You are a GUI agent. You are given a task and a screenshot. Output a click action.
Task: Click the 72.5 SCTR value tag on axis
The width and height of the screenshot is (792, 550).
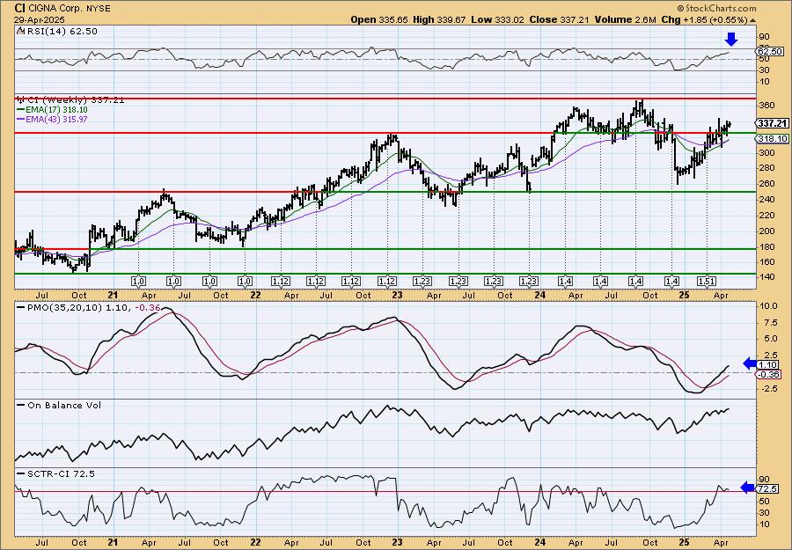768,489
